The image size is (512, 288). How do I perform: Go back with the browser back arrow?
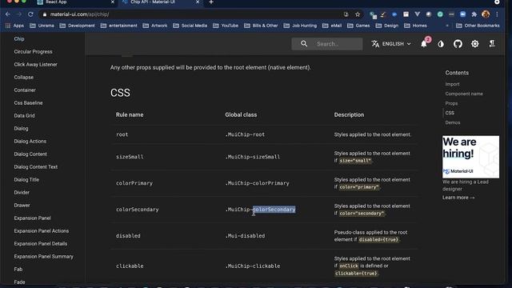coord(8,14)
